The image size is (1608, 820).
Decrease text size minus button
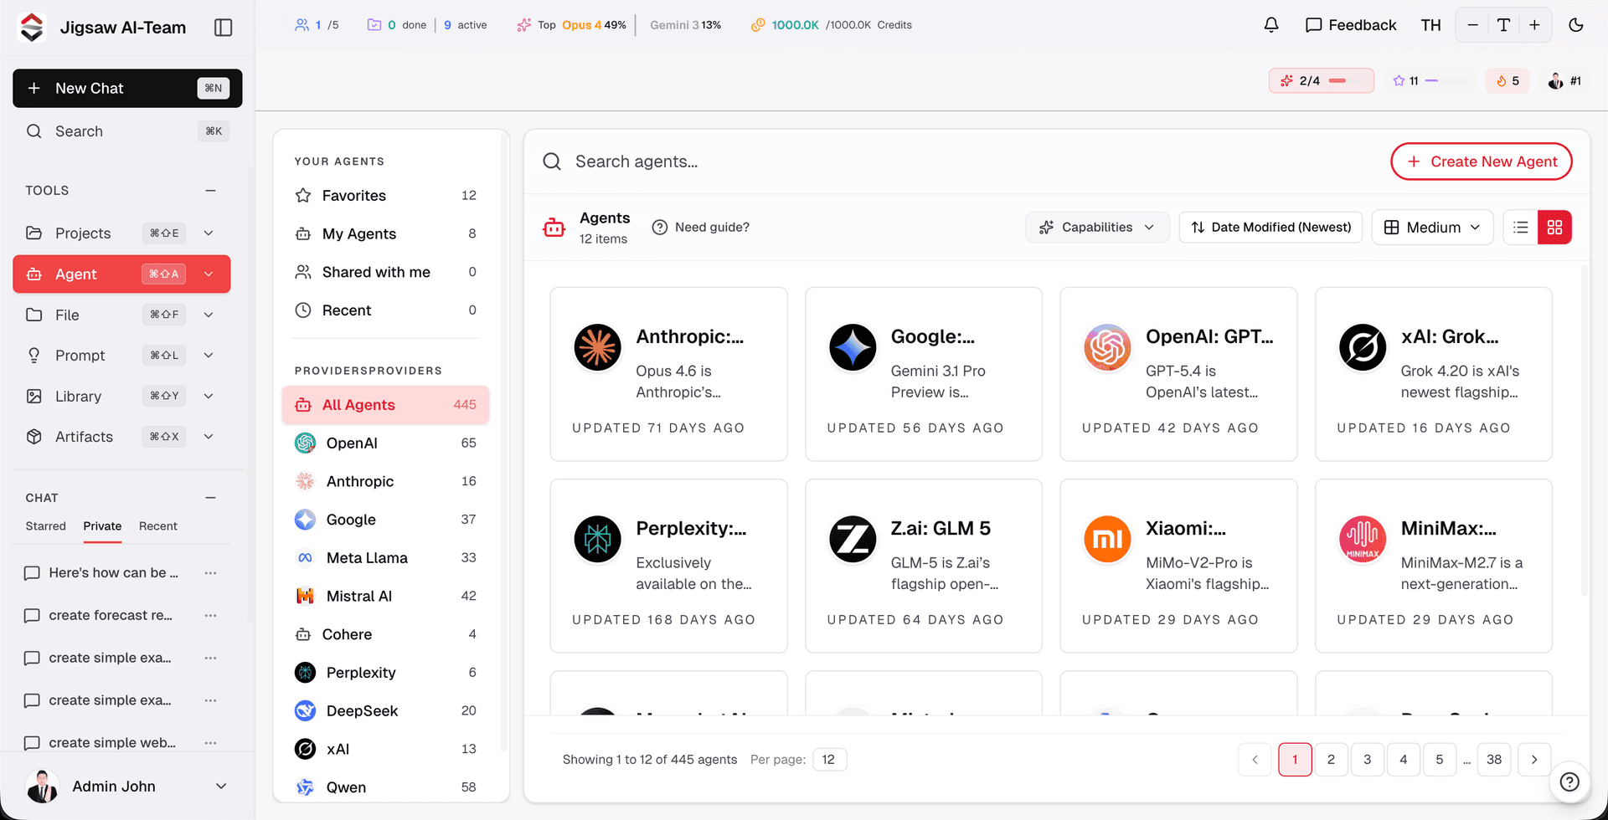[1472, 25]
